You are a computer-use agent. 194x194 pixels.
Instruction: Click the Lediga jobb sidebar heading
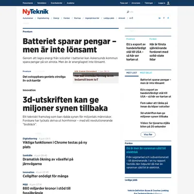tap(131, 180)
